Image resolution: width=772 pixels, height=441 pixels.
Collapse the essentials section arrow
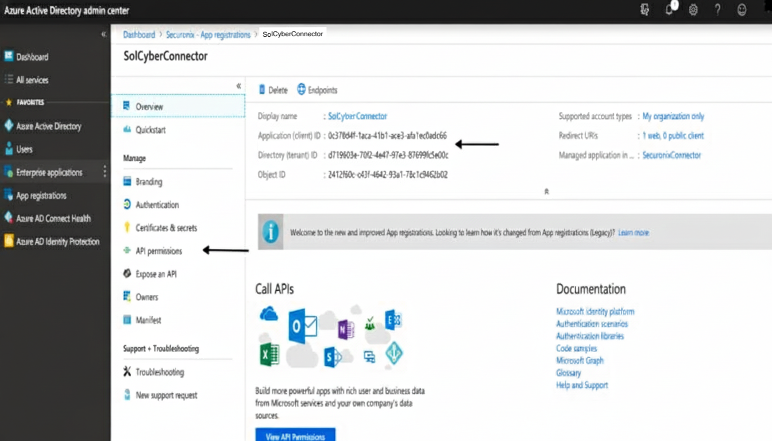pyautogui.click(x=546, y=192)
